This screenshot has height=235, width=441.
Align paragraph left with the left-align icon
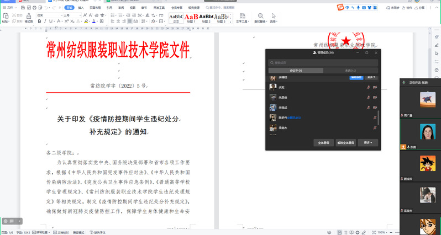click(x=113, y=22)
